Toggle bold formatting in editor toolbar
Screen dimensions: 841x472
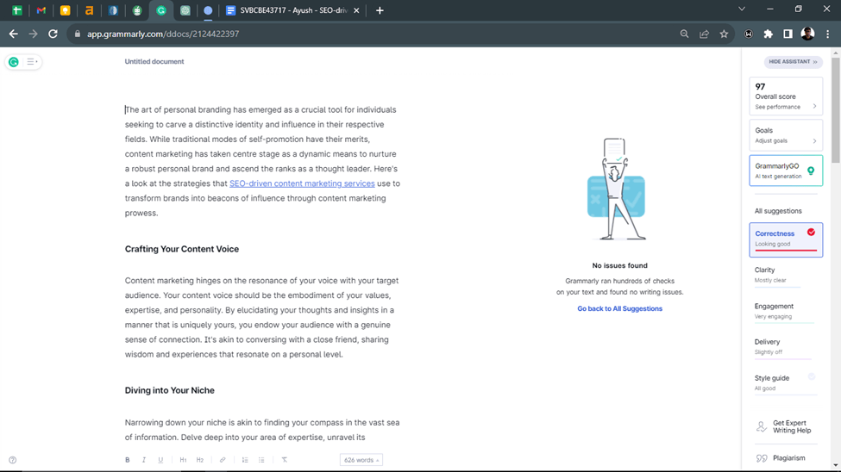(128, 460)
